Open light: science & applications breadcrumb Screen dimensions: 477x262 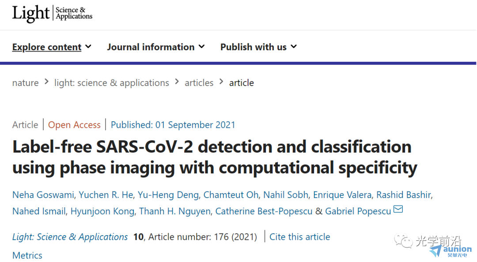112,82
